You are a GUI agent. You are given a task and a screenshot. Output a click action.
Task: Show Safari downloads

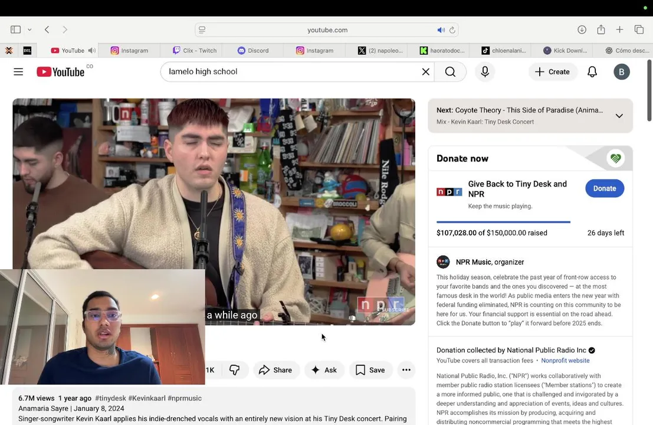pyautogui.click(x=582, y=30)
